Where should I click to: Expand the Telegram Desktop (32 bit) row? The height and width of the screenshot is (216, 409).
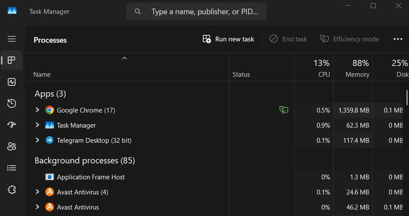tap(37, 140)
